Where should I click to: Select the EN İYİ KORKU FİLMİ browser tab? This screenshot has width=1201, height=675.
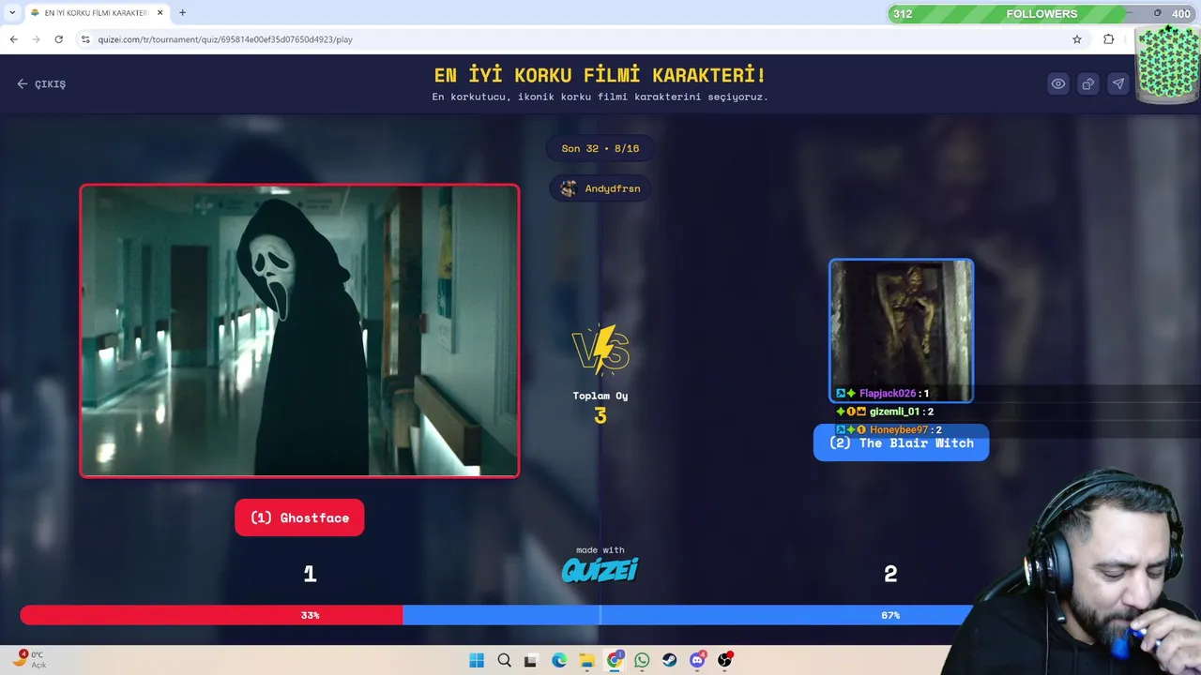(97, 13)
